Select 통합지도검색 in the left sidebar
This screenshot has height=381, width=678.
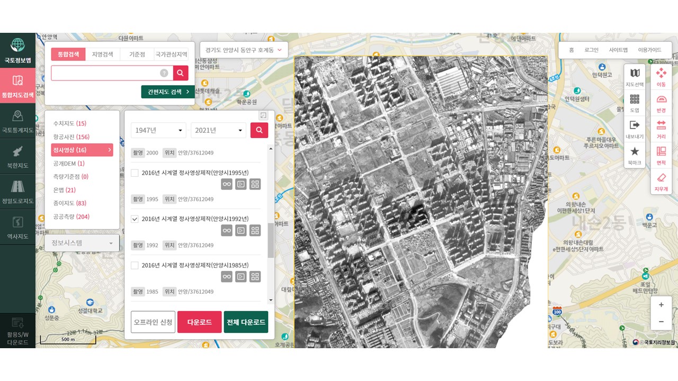pos(17,85)
